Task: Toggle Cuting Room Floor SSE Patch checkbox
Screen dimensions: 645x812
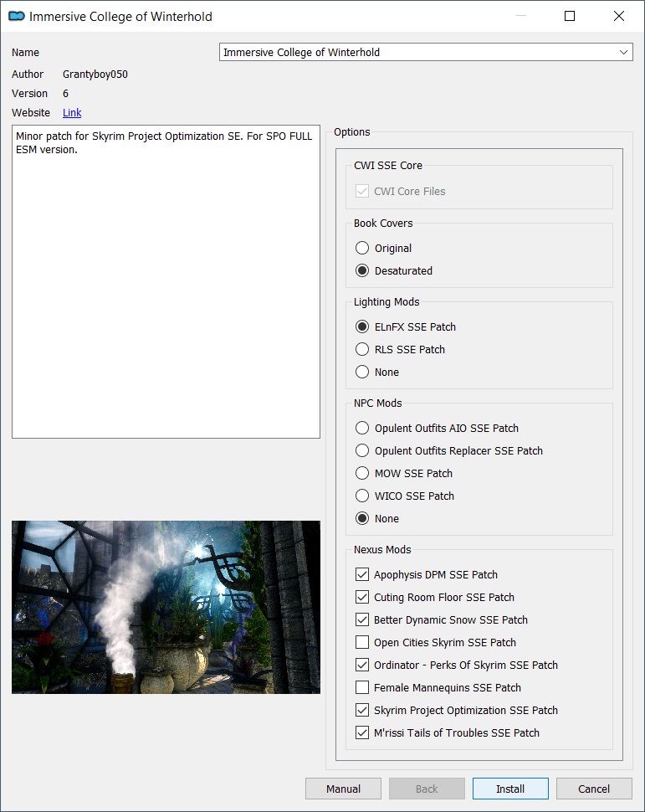Action: (x=362, y=597)
